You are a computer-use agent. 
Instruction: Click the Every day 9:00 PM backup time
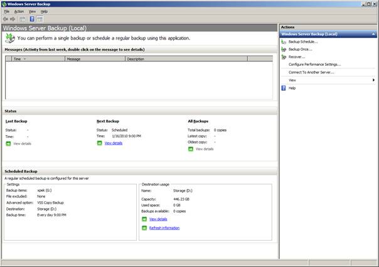point(51,215)
